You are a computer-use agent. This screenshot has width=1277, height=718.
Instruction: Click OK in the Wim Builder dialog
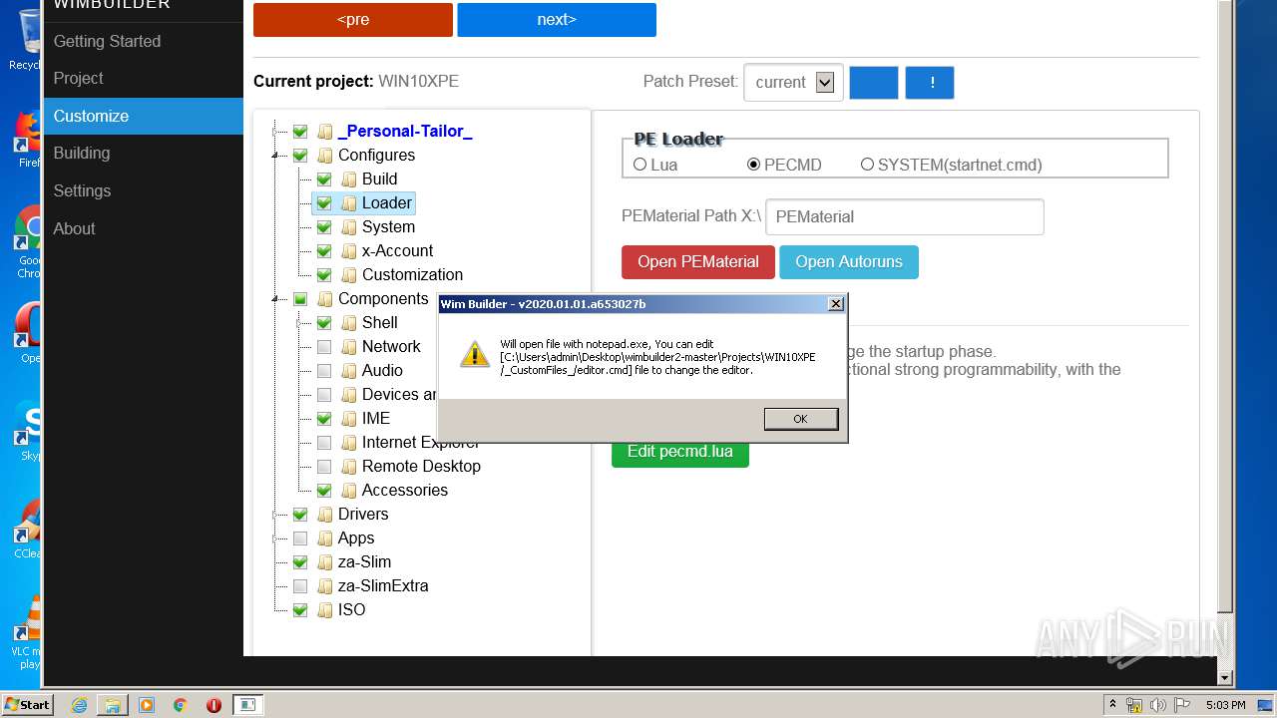coord(800,419)
